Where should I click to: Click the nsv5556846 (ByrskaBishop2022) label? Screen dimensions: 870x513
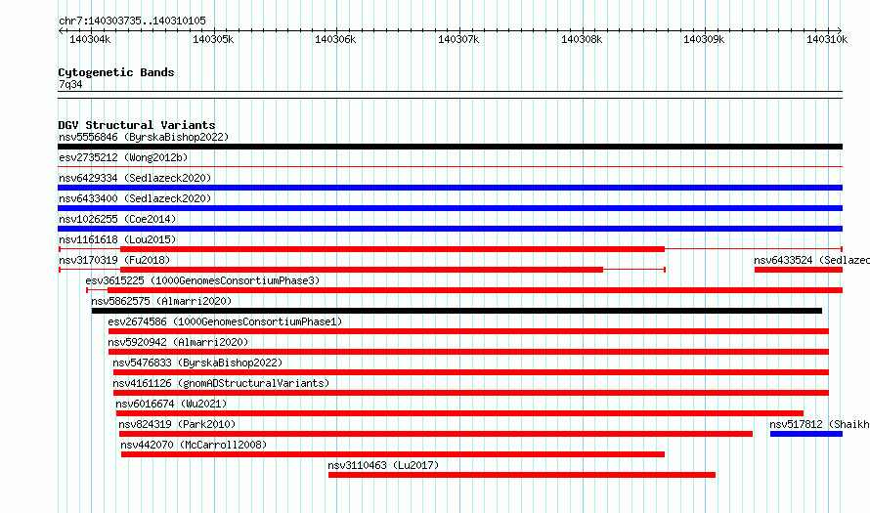(x=144, y=137)
